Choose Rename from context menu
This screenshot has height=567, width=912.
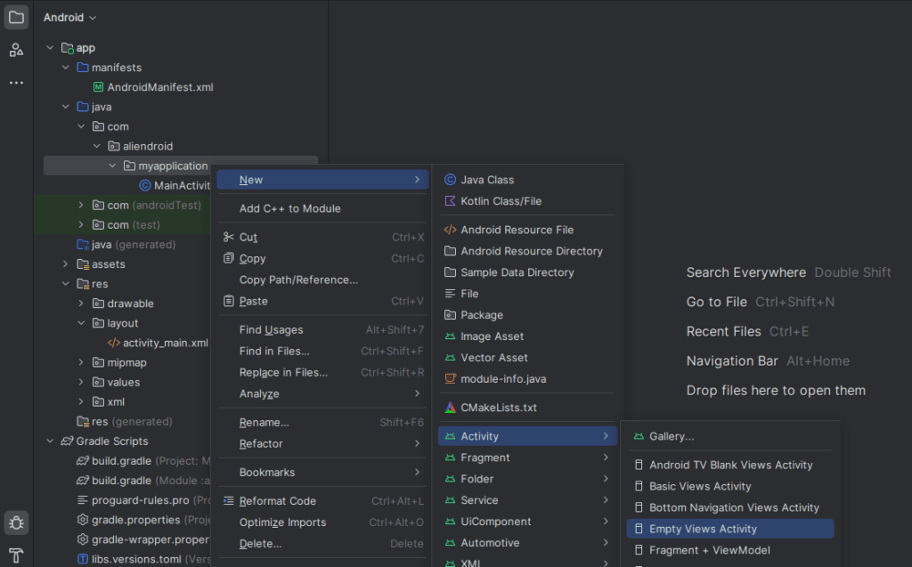coord(322,422)
